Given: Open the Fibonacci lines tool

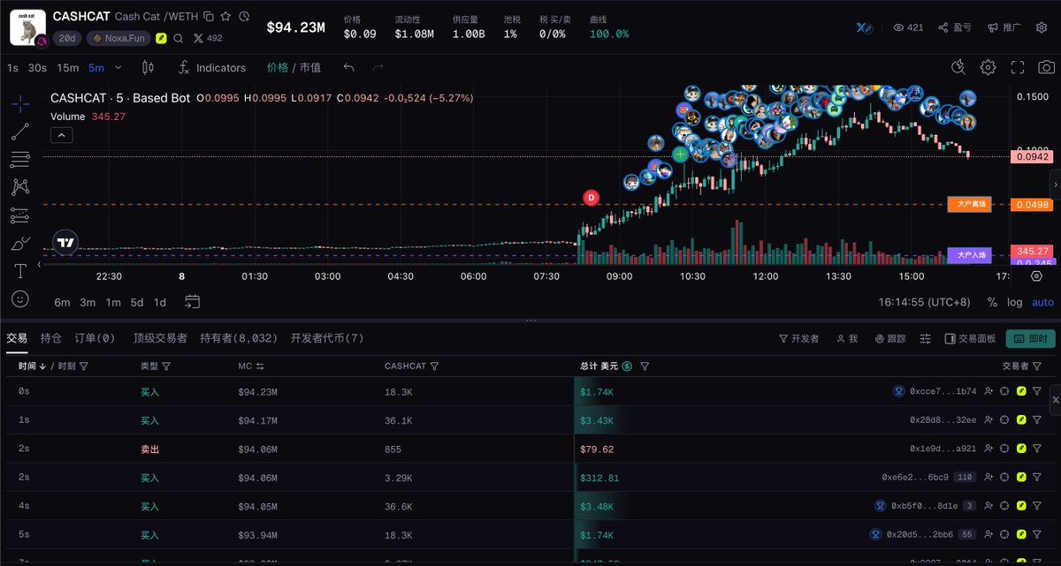Looking at the screenshot, I should 19,159.
